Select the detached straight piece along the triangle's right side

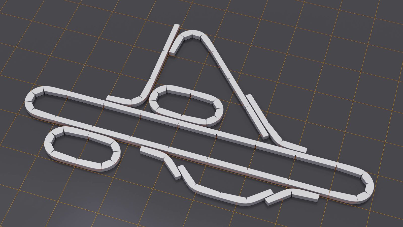click(257, 116)
